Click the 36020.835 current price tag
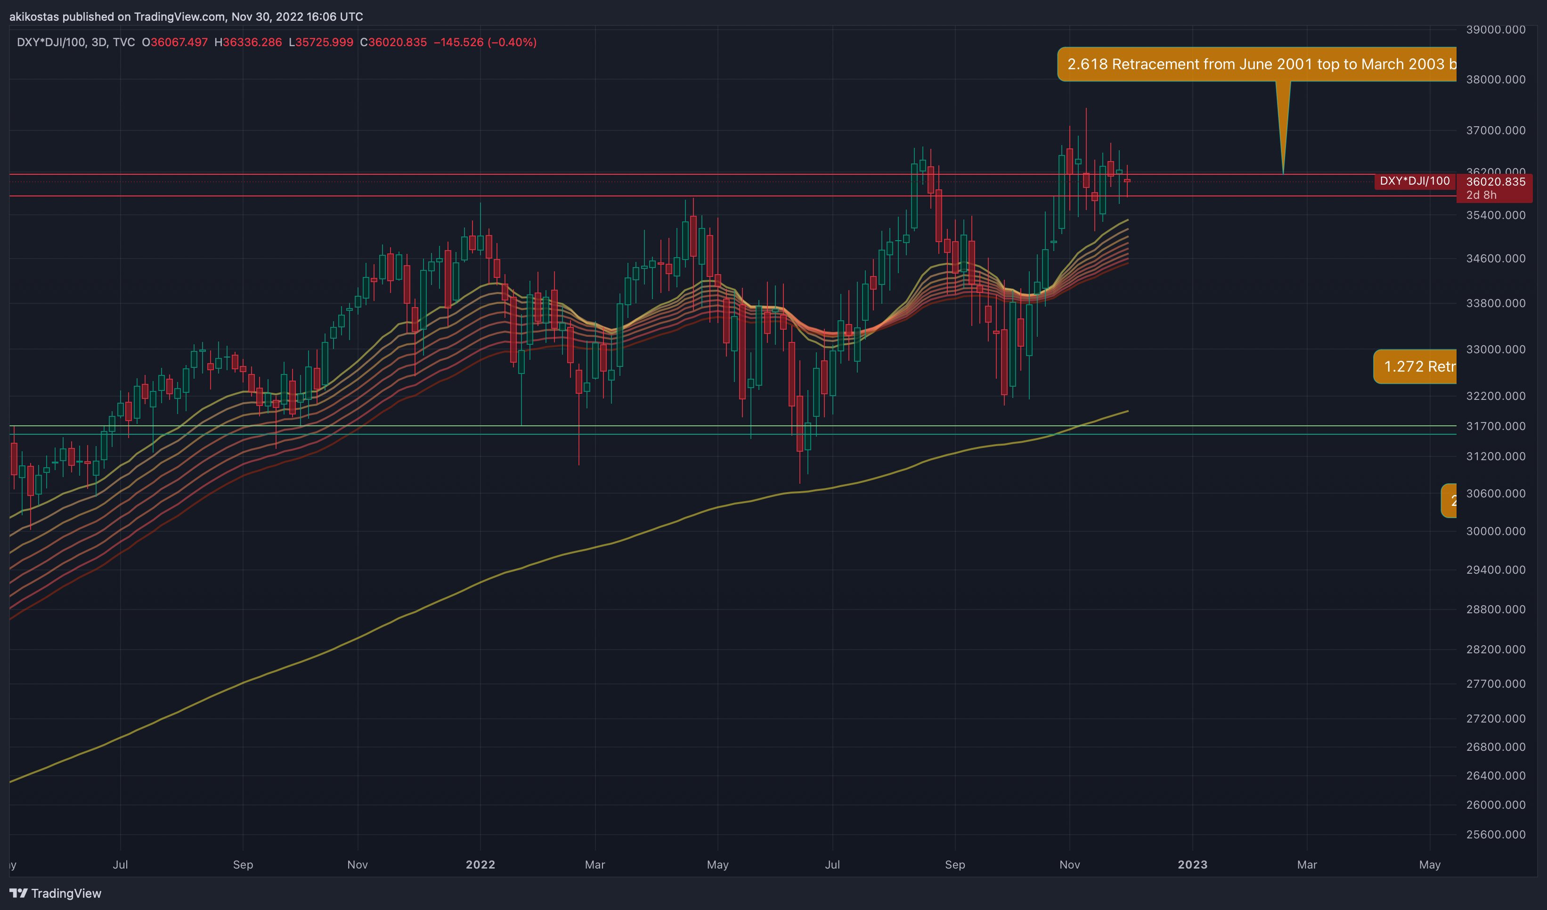This screenshot has height=910, width=1547. (x=1496, y=182)
